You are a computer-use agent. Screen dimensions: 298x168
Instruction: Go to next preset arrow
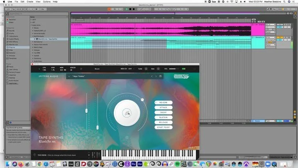[156, 76]
